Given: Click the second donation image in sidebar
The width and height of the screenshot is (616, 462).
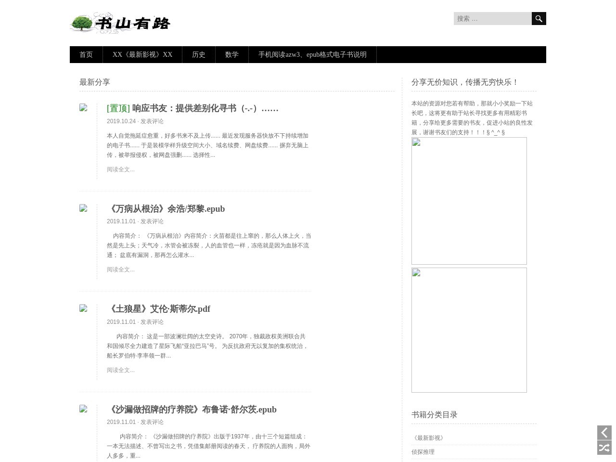Looking at the screenshot, I should pyautogui.click(x=469, y=330).
